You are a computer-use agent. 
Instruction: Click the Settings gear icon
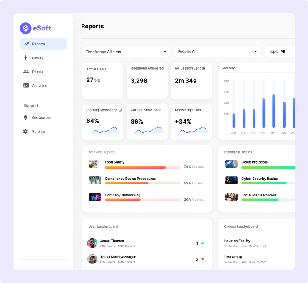click(x=26, y=132)
